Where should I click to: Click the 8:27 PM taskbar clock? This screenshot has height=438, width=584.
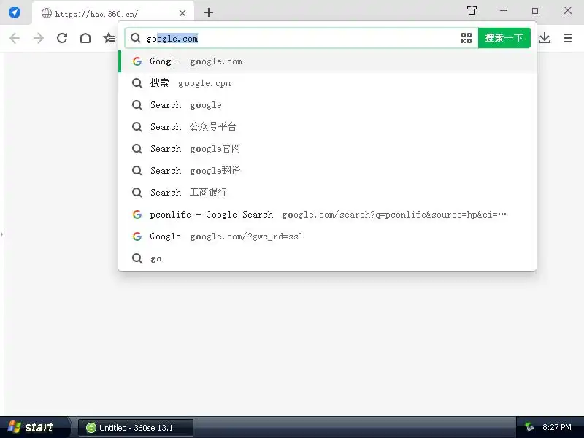556,427
